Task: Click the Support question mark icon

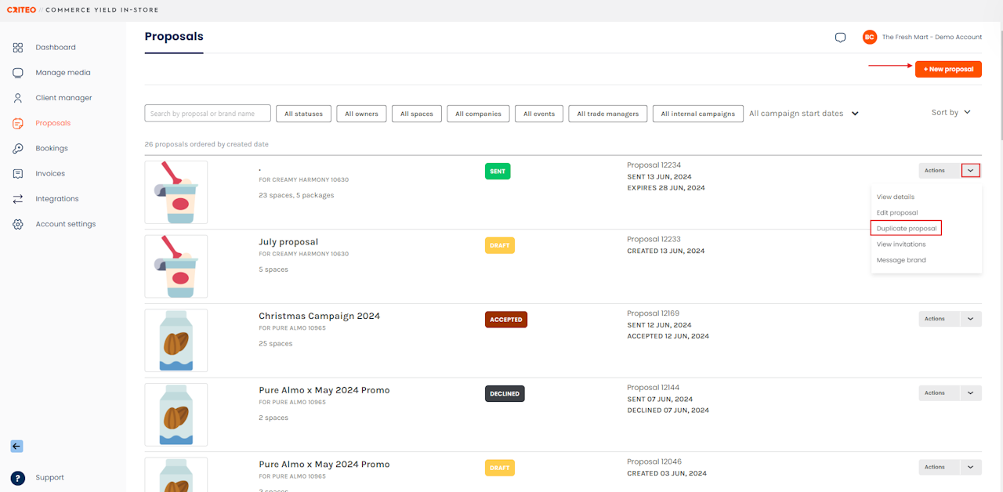Action: tap(18, 478)
